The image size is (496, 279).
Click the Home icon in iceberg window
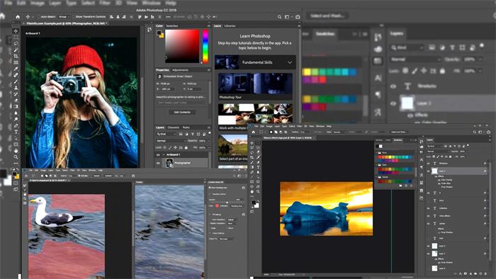pos(253,132)
